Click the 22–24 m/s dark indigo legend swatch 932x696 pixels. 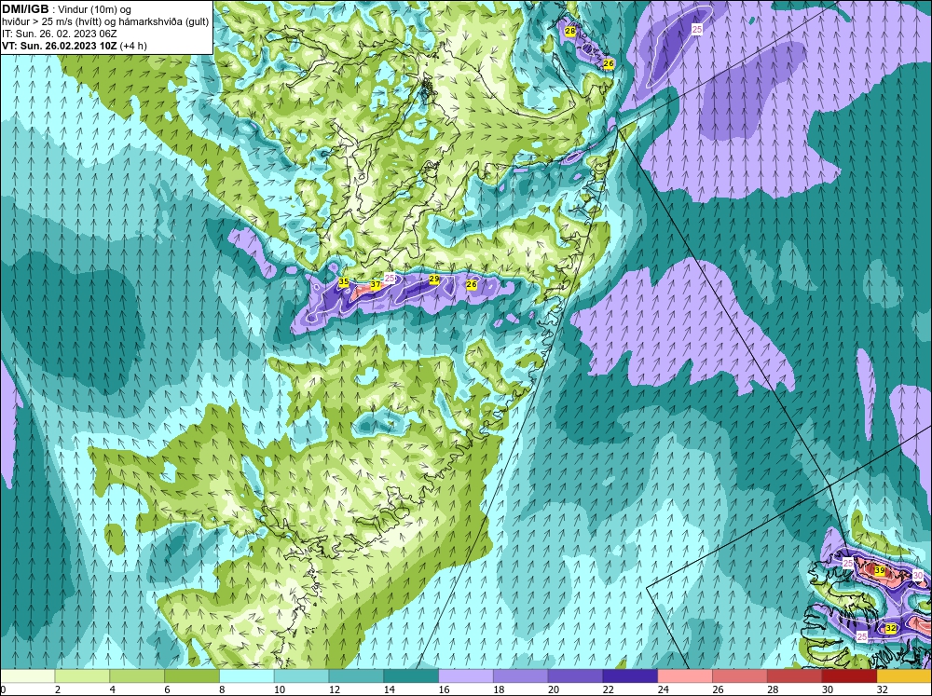630,676
